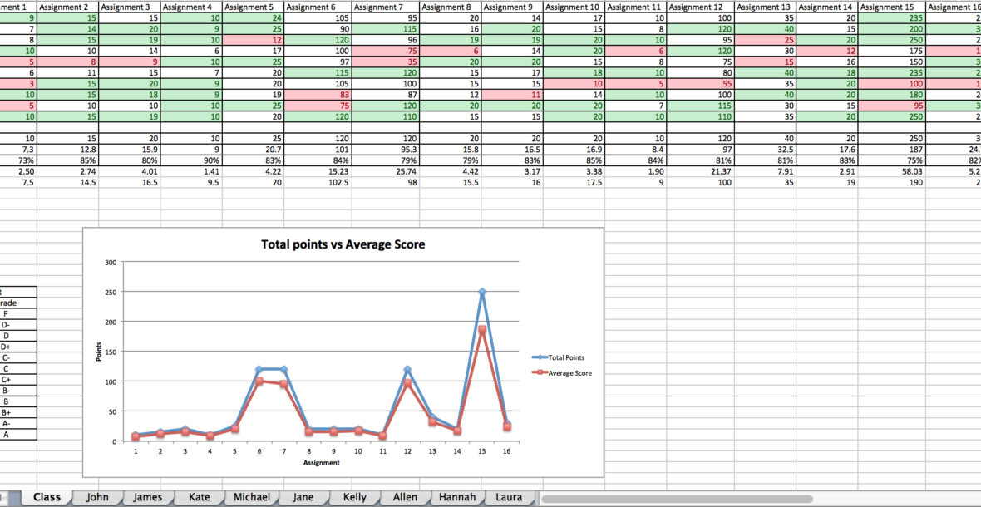The height and width of the screenshot is (507, 981).
Task: Click the Average Score legend entry
Action: (569, 373)
